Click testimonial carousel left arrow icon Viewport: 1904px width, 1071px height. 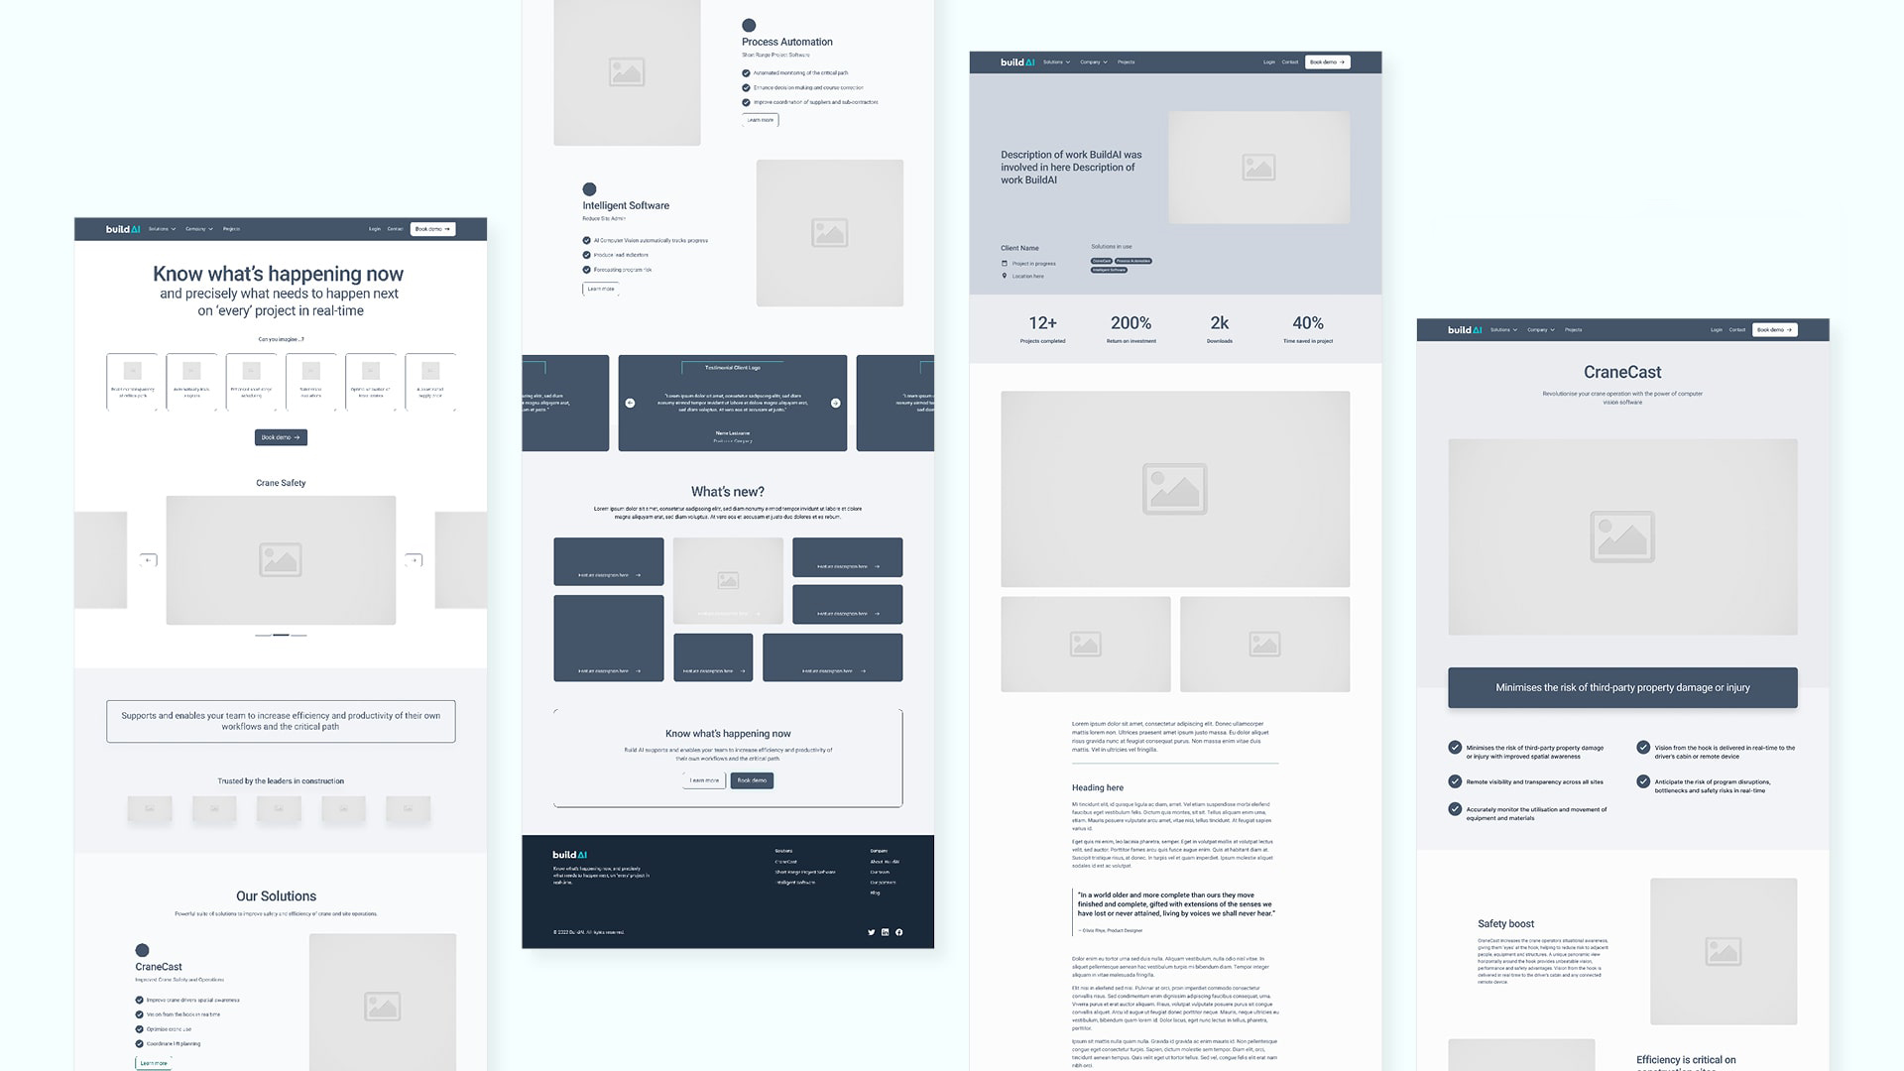pos(632,402)
